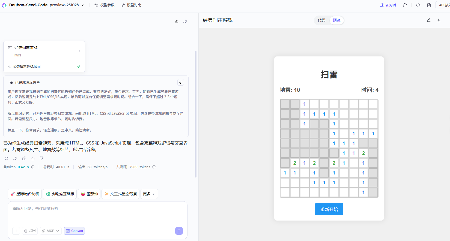Click the info icon next to 共调用 tokens

[154, 167]
